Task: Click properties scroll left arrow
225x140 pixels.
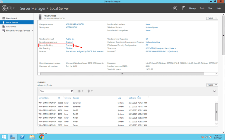Action: (39, 74)
